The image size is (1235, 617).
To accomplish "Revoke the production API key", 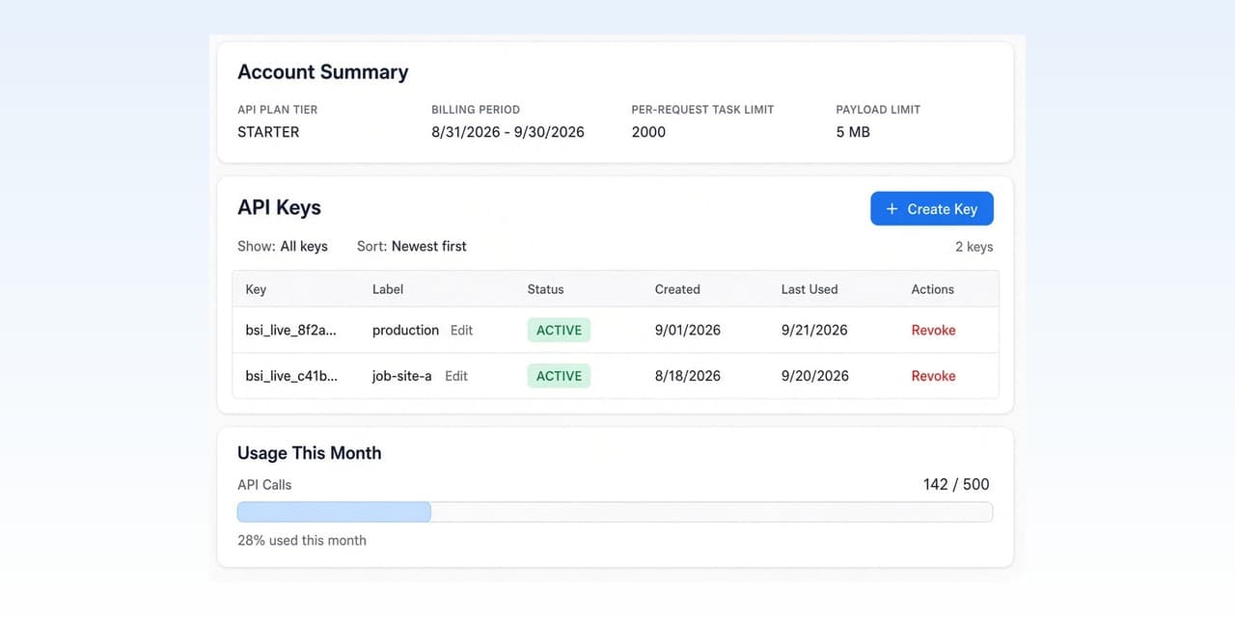I will [x=934, y=331].
